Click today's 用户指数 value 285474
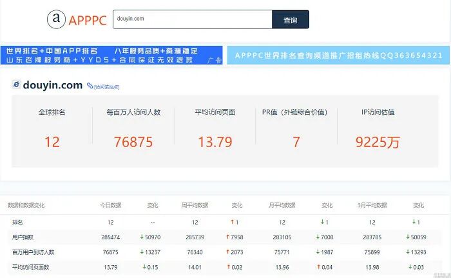 (x=111, y=237)
